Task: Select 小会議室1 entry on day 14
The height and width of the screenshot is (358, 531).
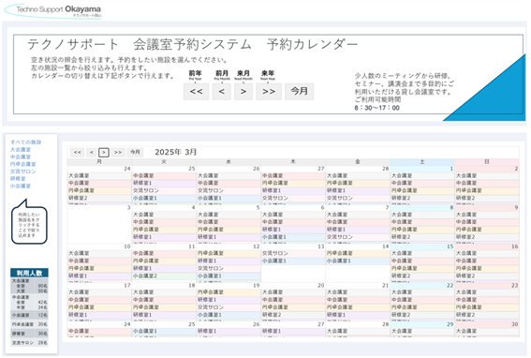Action: point(358,261)
